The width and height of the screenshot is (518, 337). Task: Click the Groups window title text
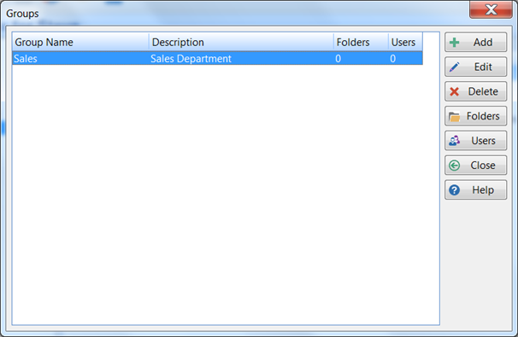(22, 14)
